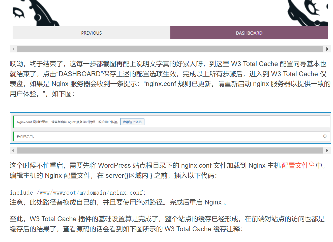Viewport: 333px width, 242px height.
Task: Click the lower horizontal scrollbar track
Action: click(170, 150)
